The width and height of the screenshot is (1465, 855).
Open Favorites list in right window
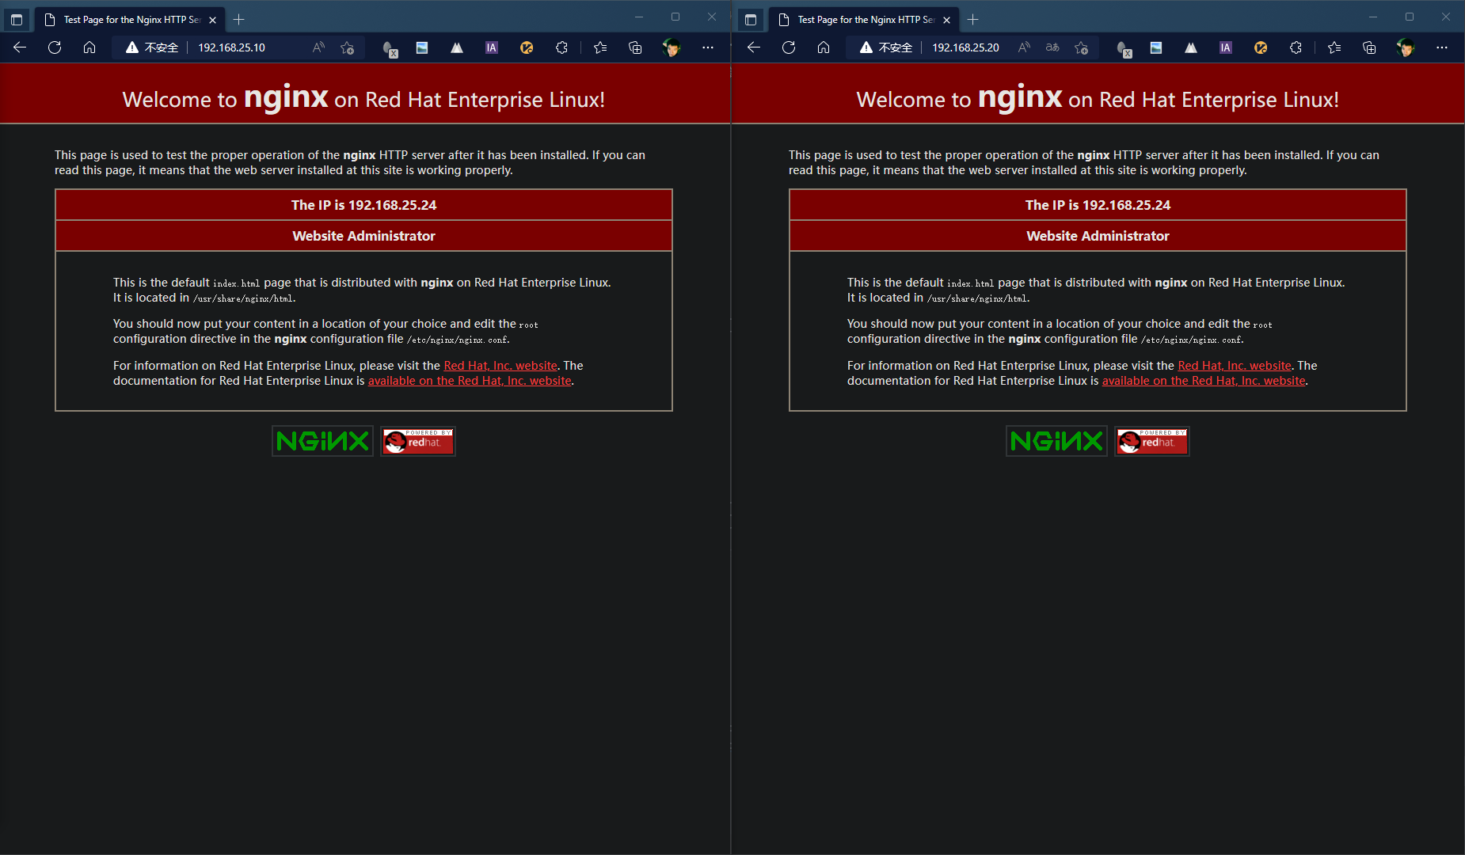click(x=1334, y=47)
